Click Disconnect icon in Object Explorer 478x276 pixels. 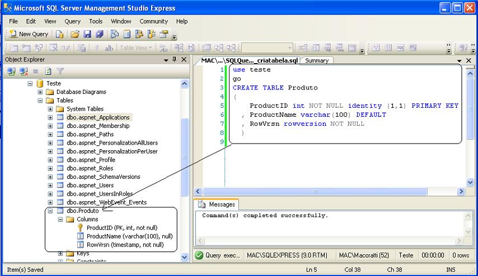(24, 72)
